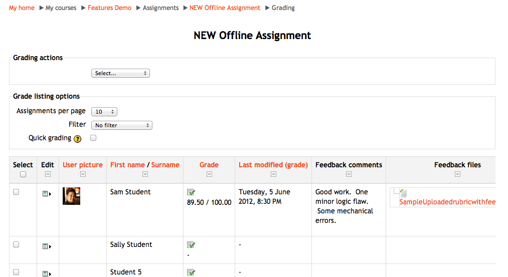Collapse the First name / Surname column
This screenshot has width=508, height=277.
pos(145,174)
